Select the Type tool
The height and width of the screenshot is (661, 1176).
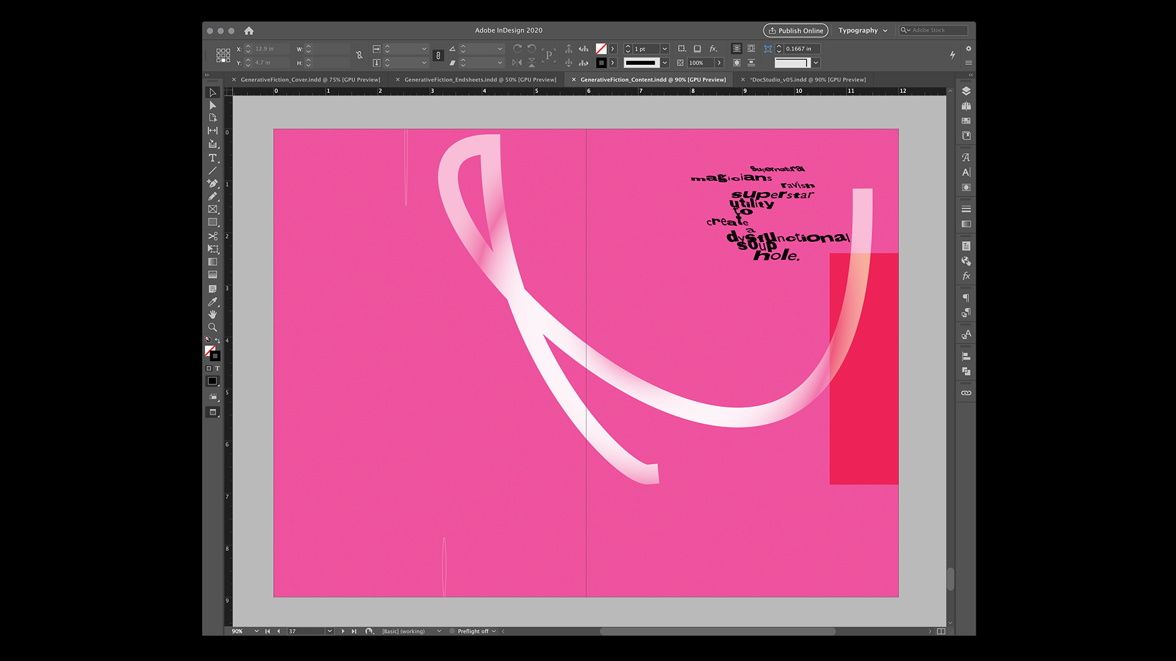[x=213, y=158]
